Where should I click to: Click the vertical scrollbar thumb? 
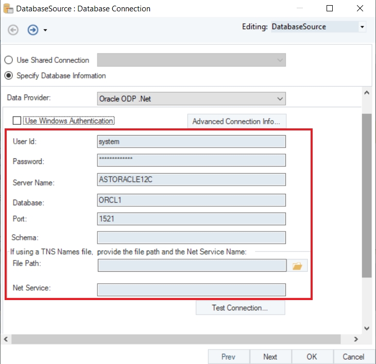click(x=366, y=196)
